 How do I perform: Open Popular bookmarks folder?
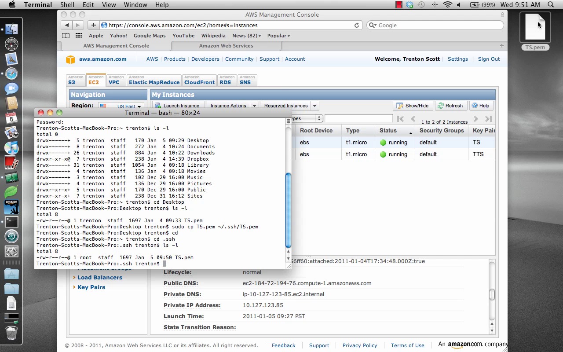coord(278,36)
